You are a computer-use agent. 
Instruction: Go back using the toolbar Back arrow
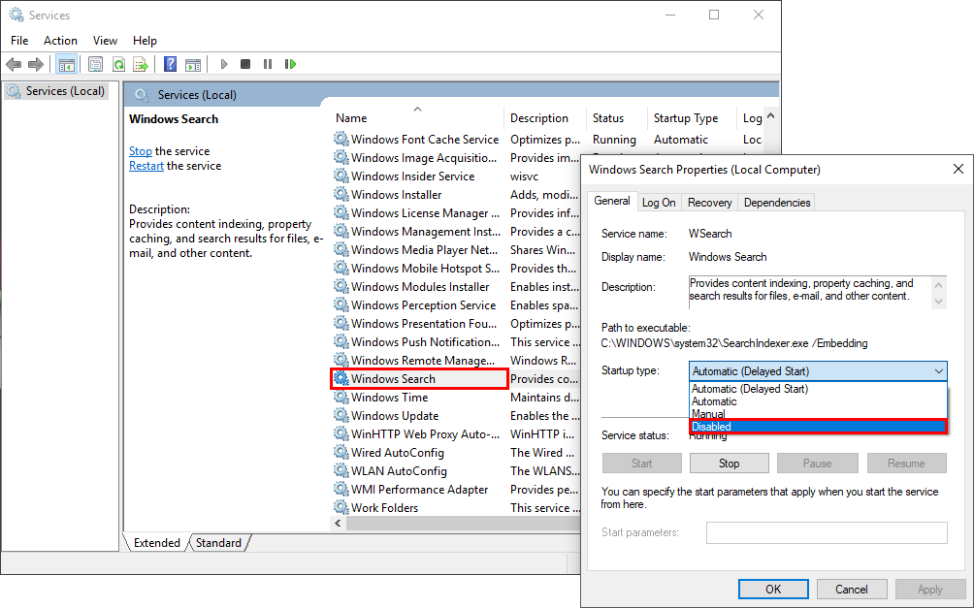[x=14, y=64]
